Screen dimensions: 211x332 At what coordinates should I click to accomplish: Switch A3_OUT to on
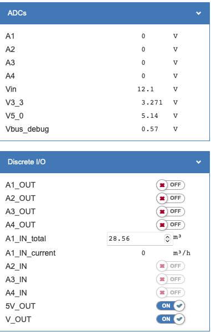(171, 211)
